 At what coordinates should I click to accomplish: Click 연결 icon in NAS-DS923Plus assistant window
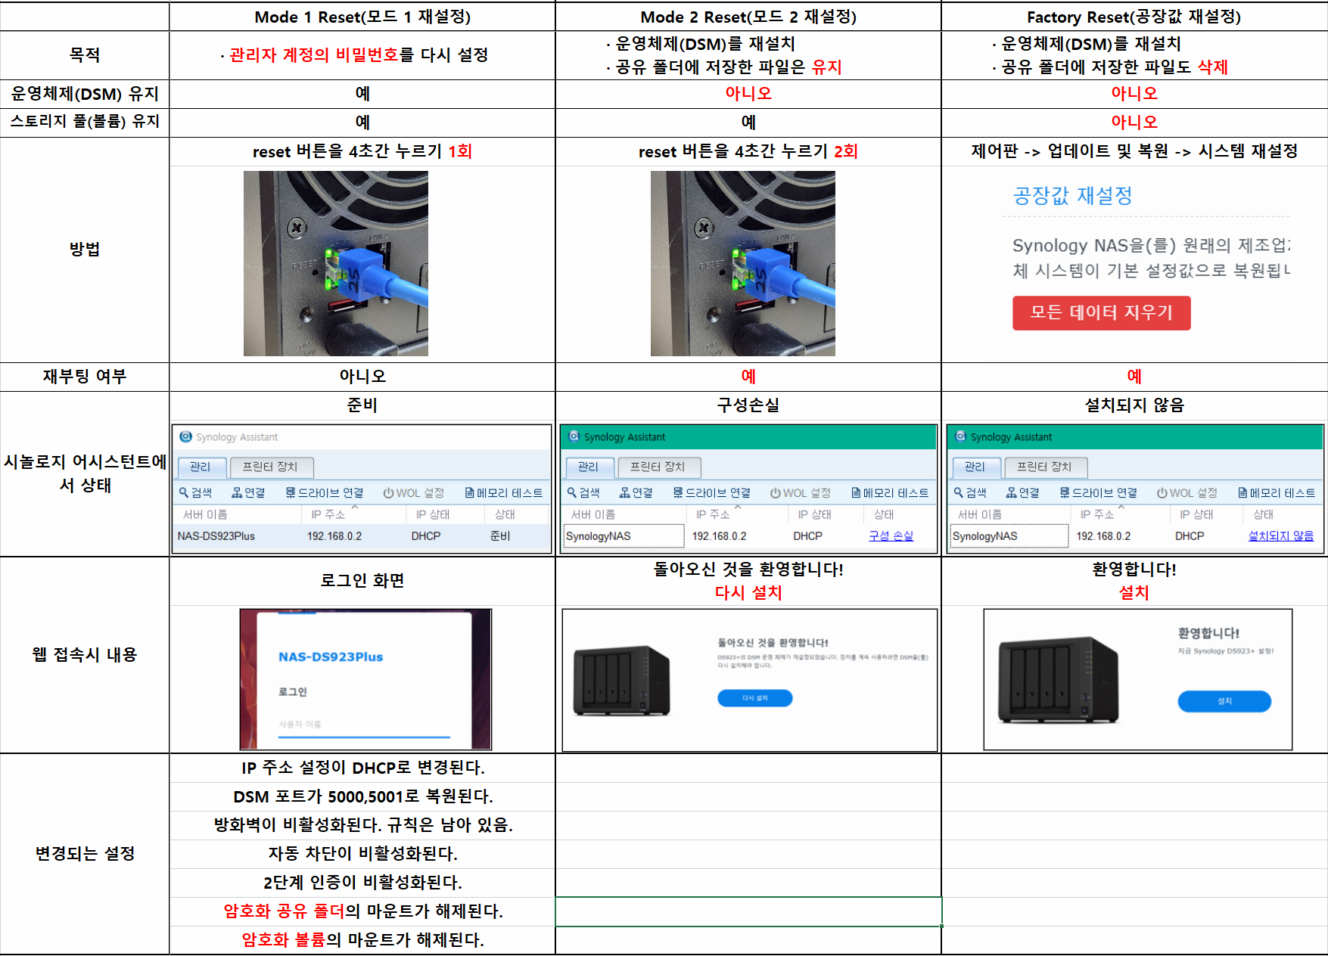click(x=237, y=492)
